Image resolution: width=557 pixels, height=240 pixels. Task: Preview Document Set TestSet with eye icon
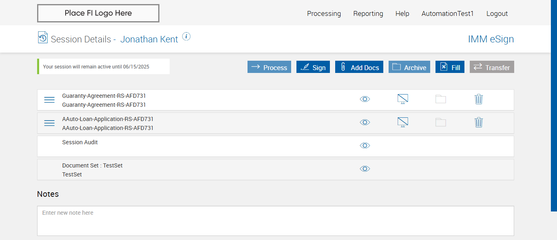(365, 169)
